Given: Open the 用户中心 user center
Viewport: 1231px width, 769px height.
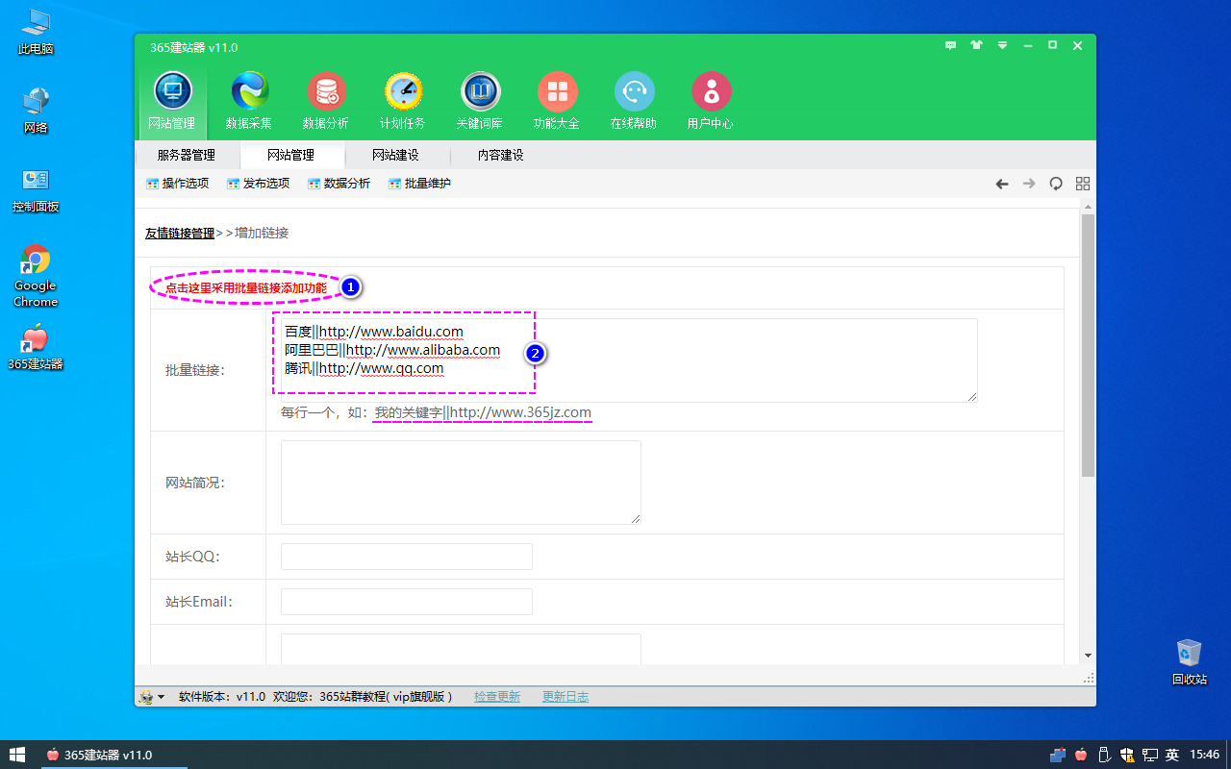Looking at the screenshot, I should pos(711,101).
